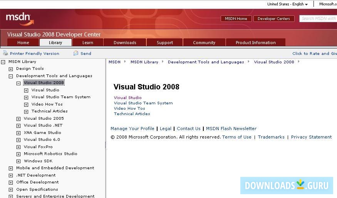Expand Mobile and Embedded Development node
The height and width of the screenshot is (198, 337).
coord(11,168)
